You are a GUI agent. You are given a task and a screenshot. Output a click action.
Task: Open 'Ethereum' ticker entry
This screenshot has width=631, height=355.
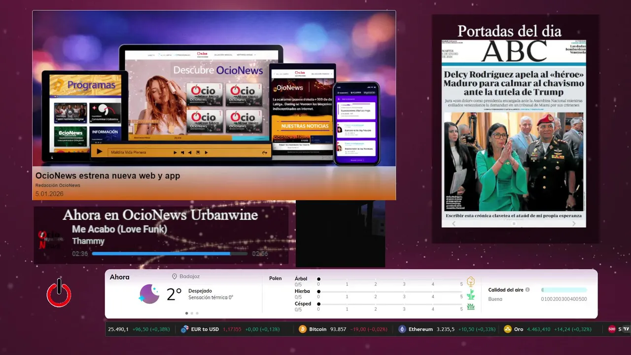tap(421, 329)
